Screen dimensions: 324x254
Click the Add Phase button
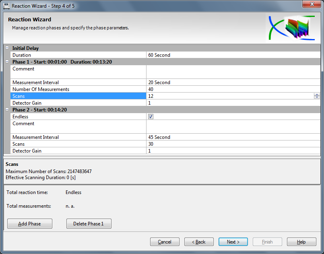[30, 224]
